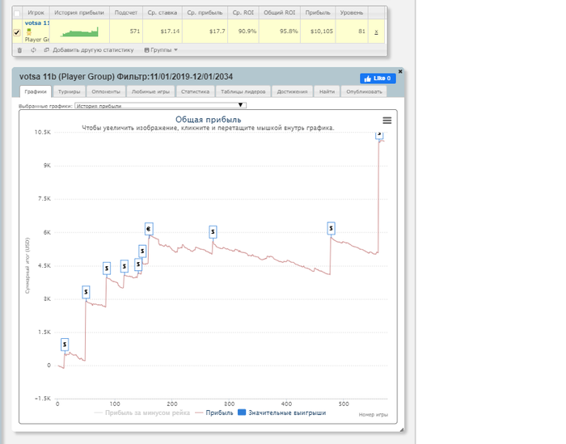Image resolution: width=566 pixels, height=444 pixels.
Task: Sort by the Ср. ROI column header
Action: pos(243,13)
